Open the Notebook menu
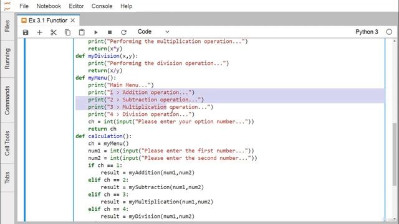 coord(49,6)
